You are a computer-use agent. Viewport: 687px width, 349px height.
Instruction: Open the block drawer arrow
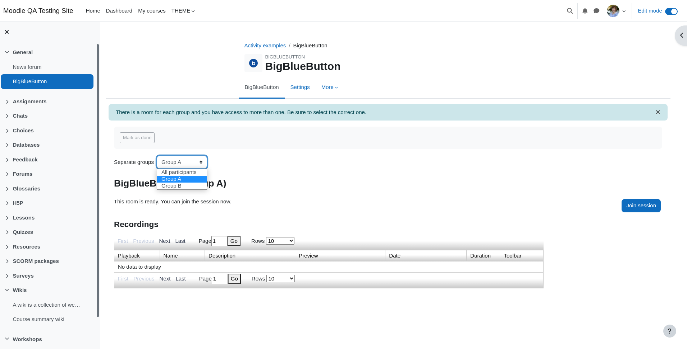[681, 35]
